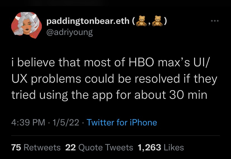231x159 pixels.
Task: Click the bold 75 retweet count number
Action: pyautogui.click(x=16, y=147)
